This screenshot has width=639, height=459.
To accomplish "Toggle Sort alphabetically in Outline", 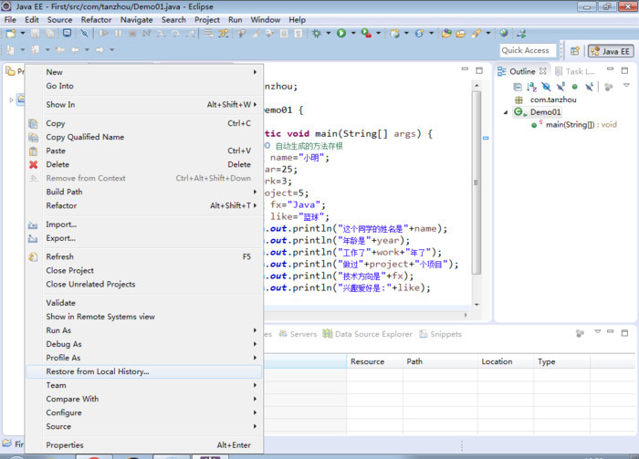I will [532, 87].
